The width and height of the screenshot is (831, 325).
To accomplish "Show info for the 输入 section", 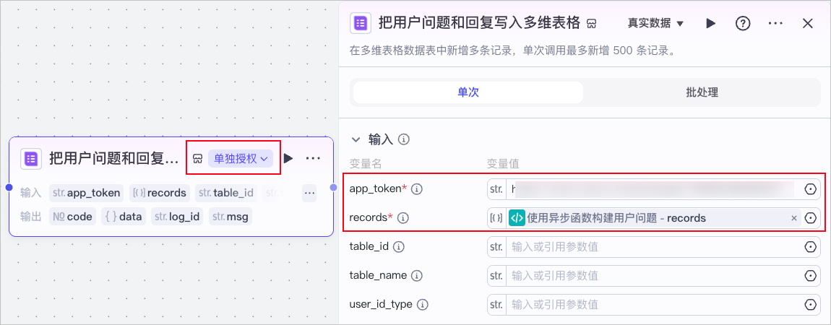I will tap(404, 139).
